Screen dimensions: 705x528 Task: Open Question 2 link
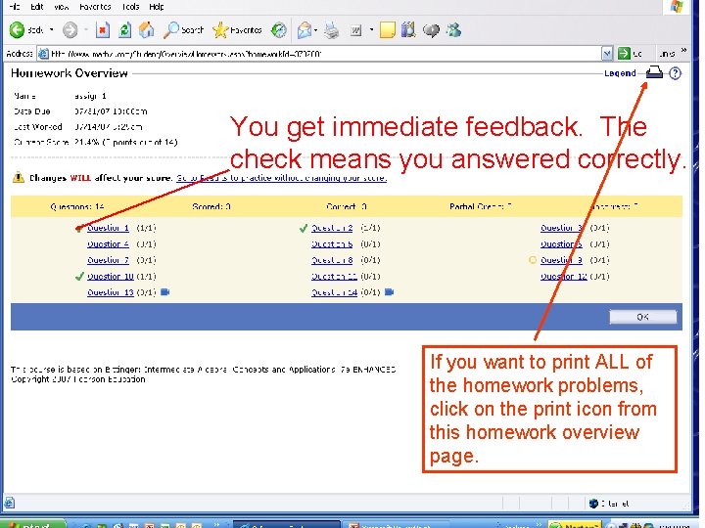tap(332, 228)
